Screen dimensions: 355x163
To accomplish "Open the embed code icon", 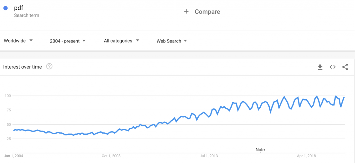I will point(332,67).
